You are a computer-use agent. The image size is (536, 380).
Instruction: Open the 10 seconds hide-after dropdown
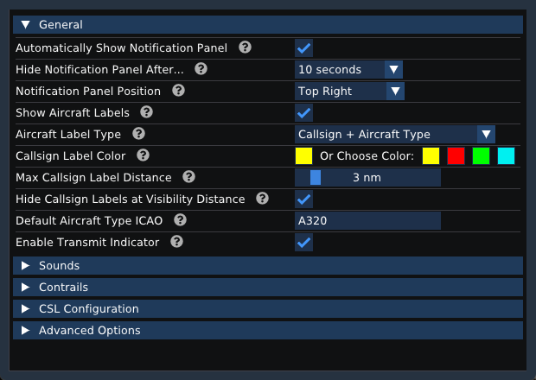point(348,70)
